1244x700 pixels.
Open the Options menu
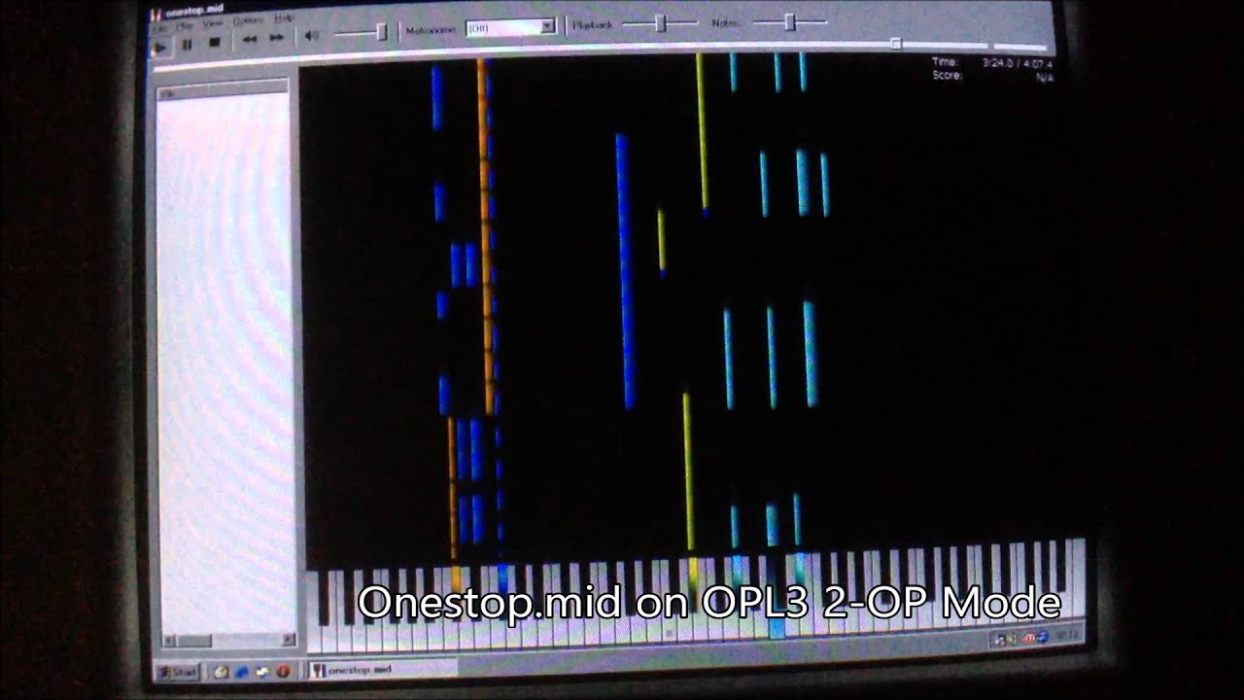click(248, 19)
